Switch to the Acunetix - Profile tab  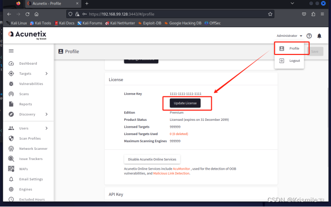pos(53,4)
